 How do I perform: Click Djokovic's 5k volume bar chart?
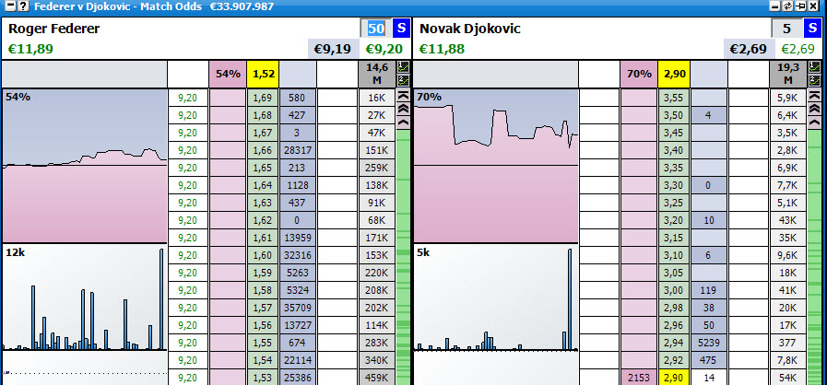tap(496, 297)
